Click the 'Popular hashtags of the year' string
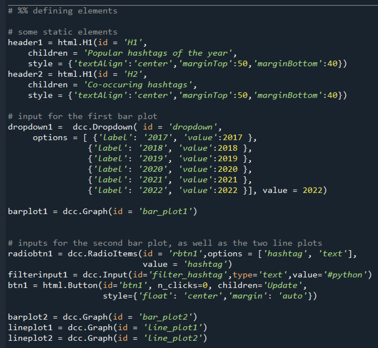Viewport: 378px width, 348px height. tap(158, 53)
